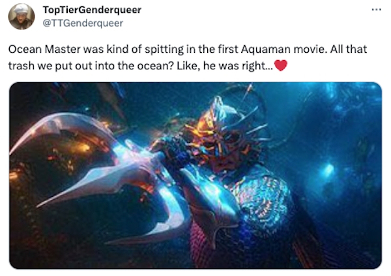Open the TopTierGenderqueer display name link
Viewport: 391px width, 276px height.
[92, 10]
